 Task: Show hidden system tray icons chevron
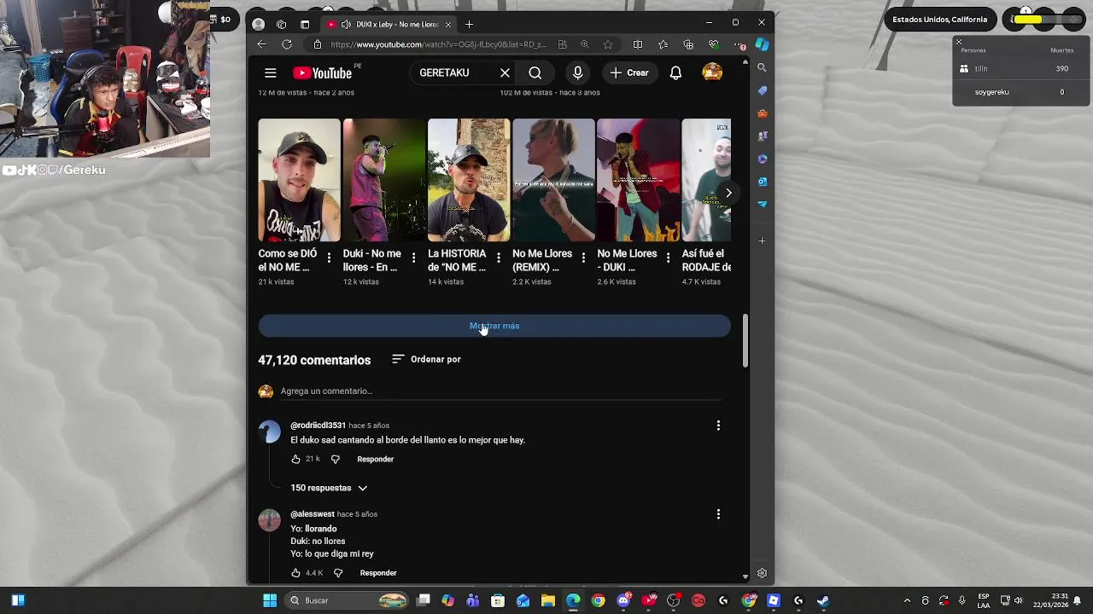click(907, 600)
